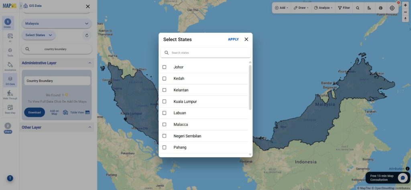The height and width of the screenshot is (190, 411).
Task: Click the OpenStreetMap contributors link
Action: [392, 188]
